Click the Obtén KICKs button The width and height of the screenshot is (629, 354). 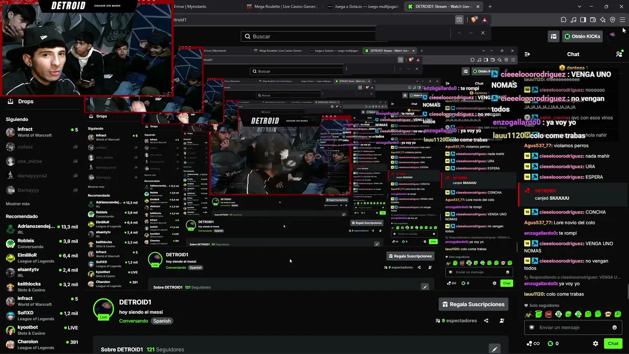click(582, 36)
